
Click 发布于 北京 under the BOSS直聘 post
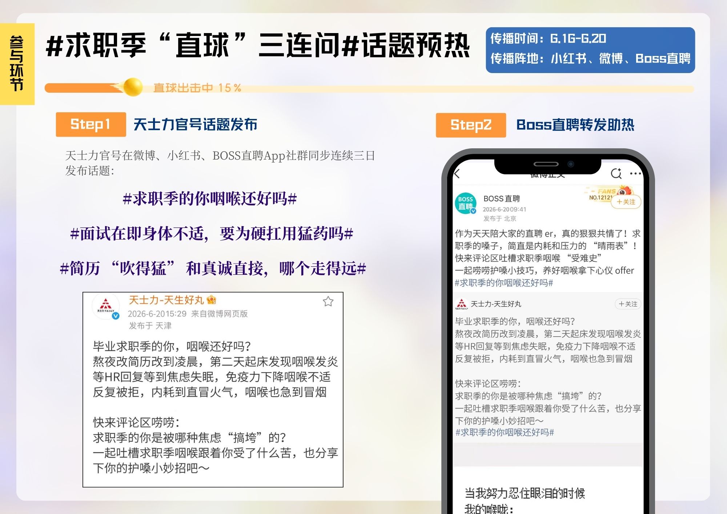(x=499, y=218)
